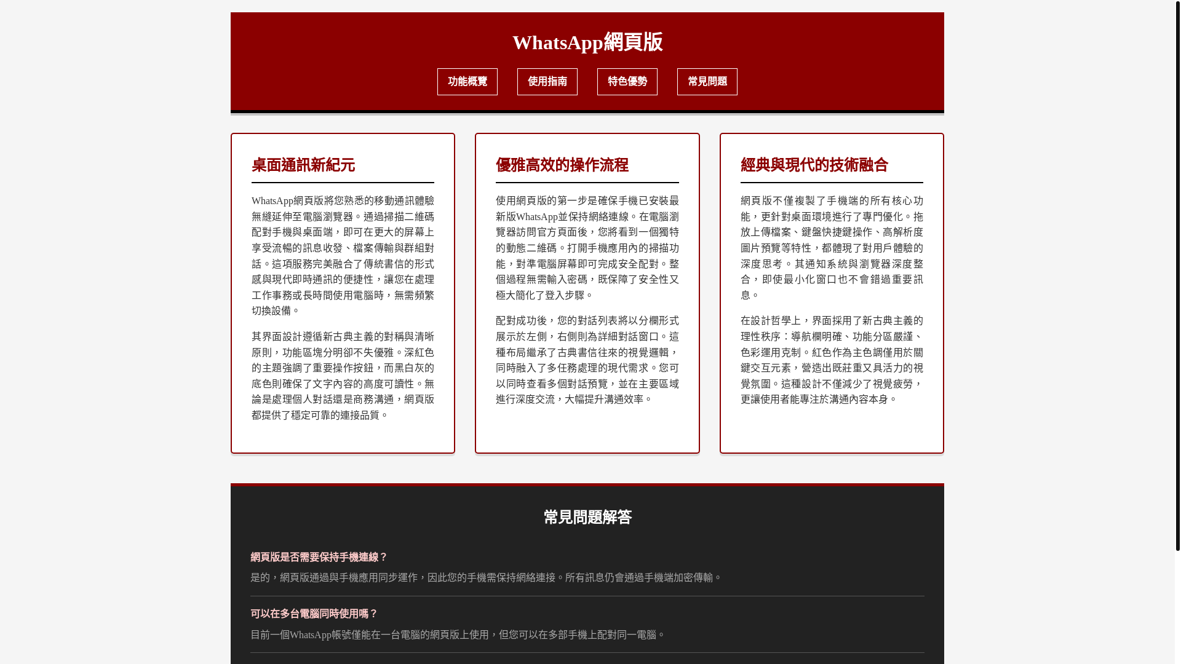Go to 常見問題 navigation button
The width and height of the screenshot is (1181, 664).
707,82
